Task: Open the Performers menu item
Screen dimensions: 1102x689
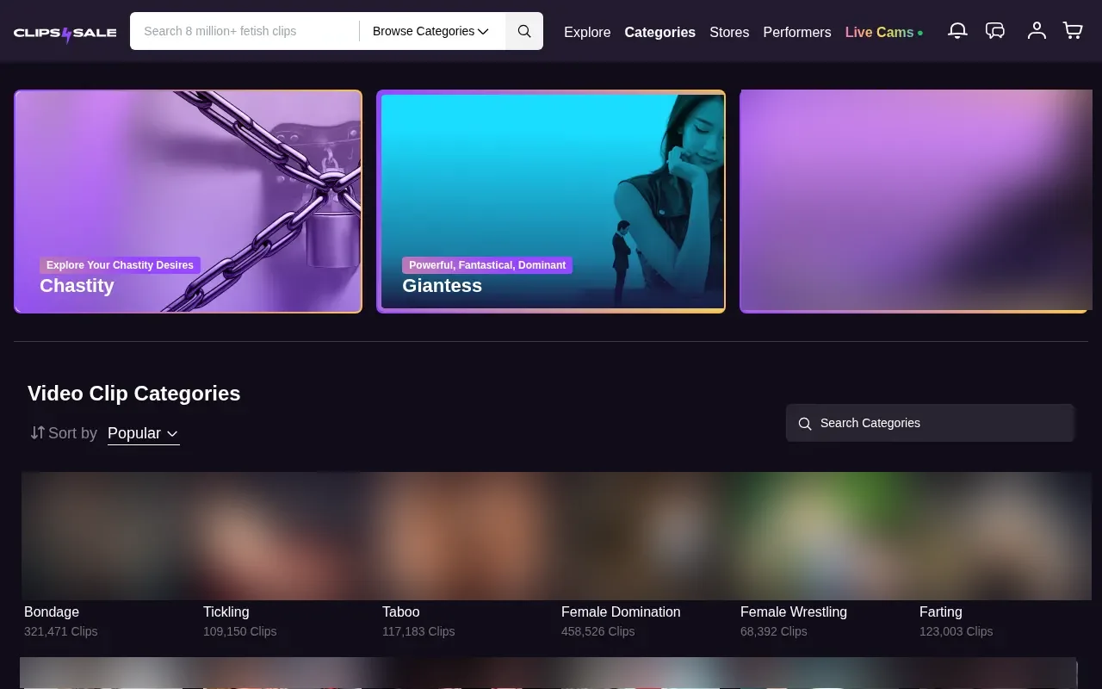Action: tap(797, 32)
